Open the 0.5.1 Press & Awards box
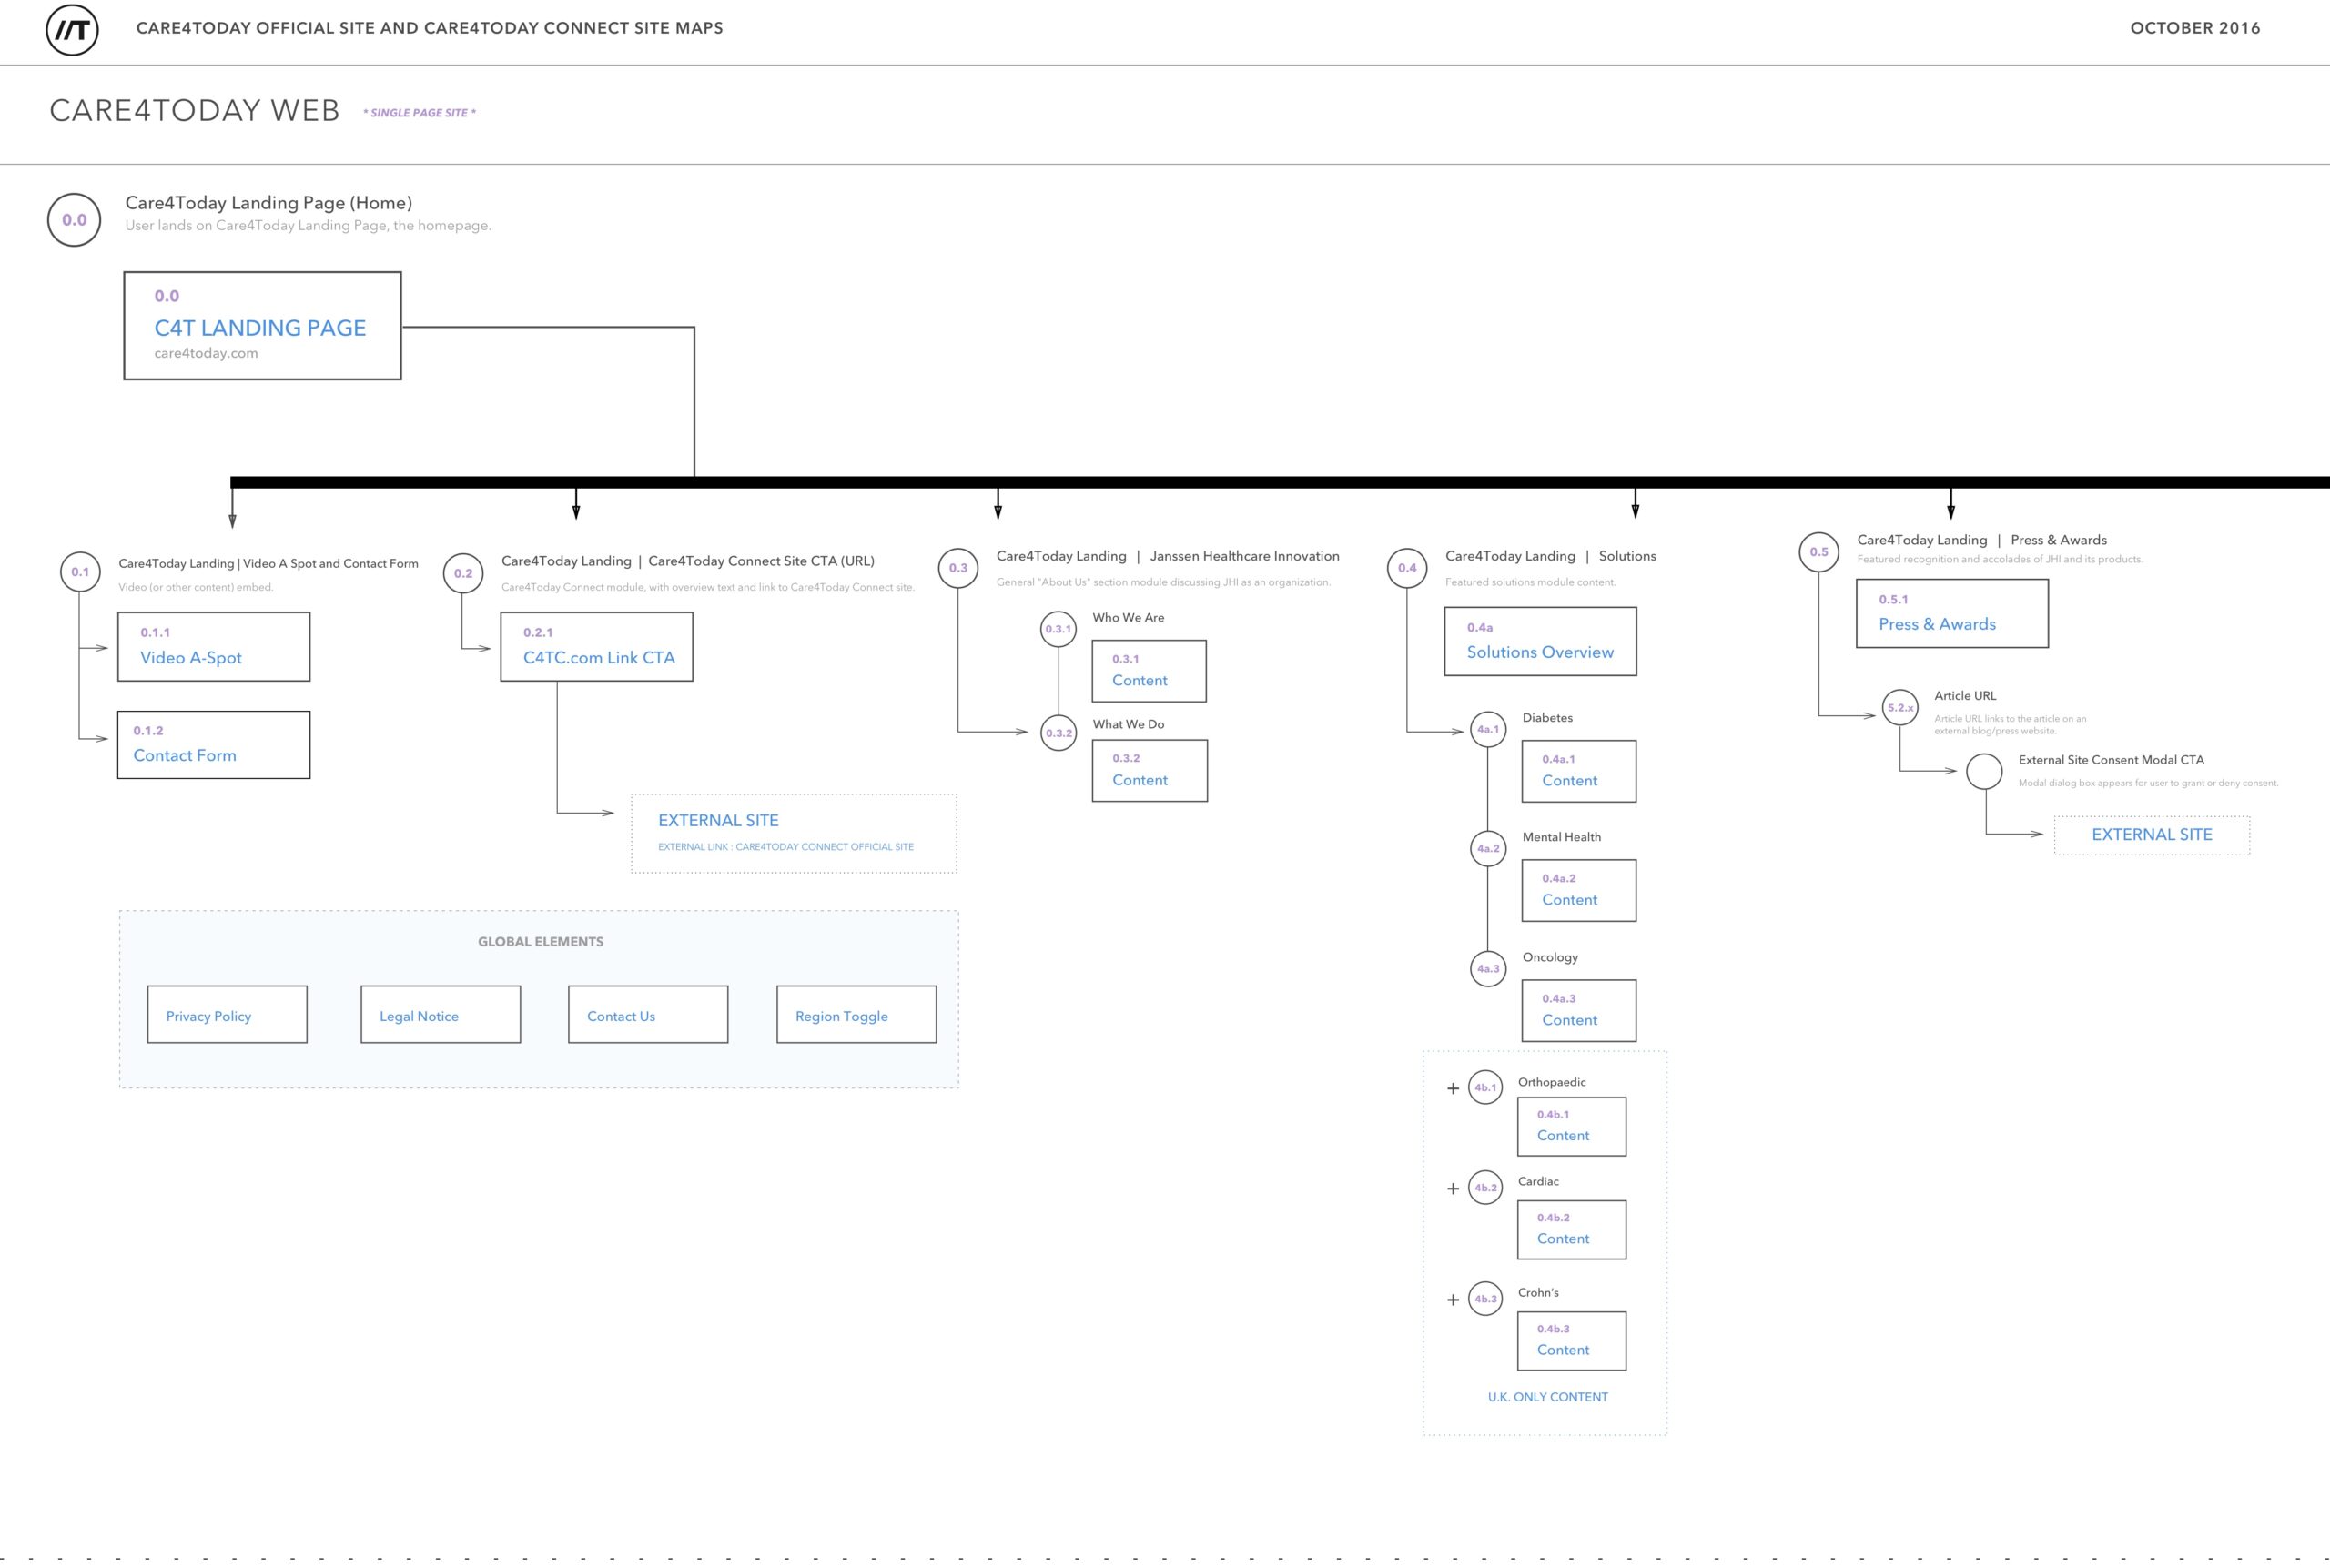Screen dimensions: 2330x1568 pyautogui.click(x=1952, y=613)
